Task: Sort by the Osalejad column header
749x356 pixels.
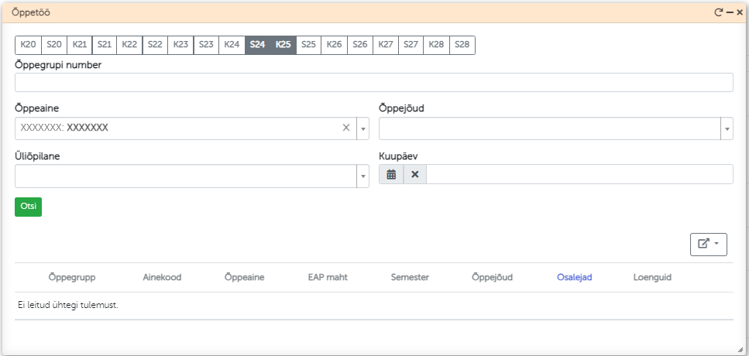Action: click(x=574, y=277)
